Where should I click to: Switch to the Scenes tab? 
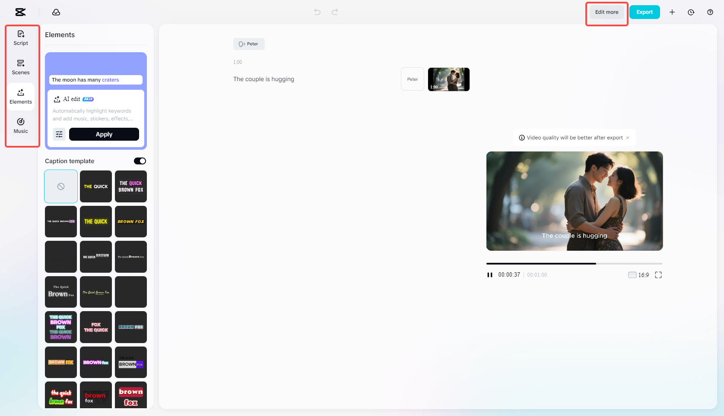click(x=21, y=67)
